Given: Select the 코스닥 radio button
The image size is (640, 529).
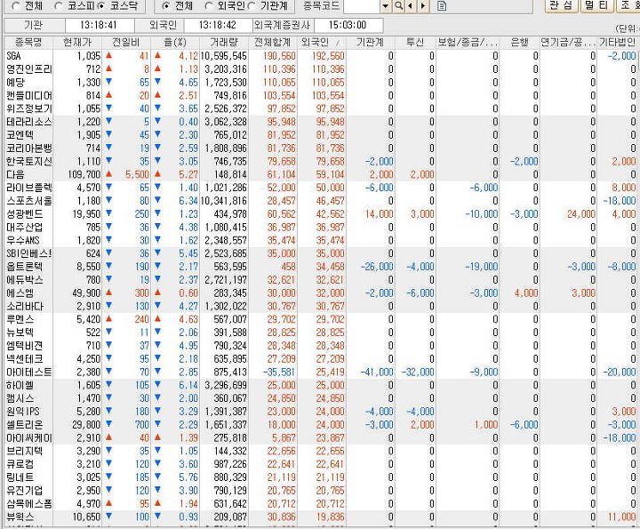Looking at the screenshot, I should (x=100, y=6).
